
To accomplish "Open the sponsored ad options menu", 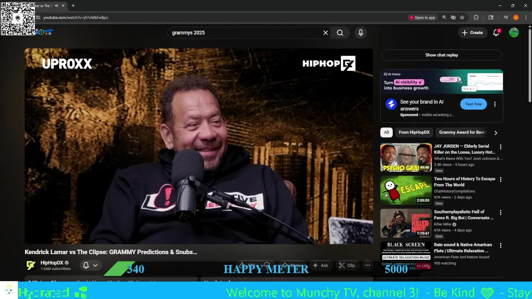I will [x=495, y=104].
